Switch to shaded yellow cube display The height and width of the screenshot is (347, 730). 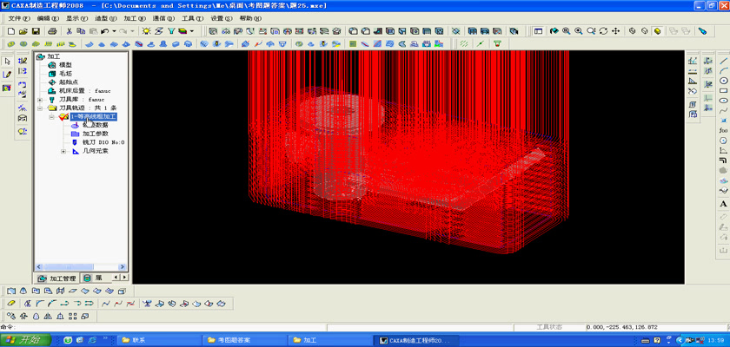point(657,31)
